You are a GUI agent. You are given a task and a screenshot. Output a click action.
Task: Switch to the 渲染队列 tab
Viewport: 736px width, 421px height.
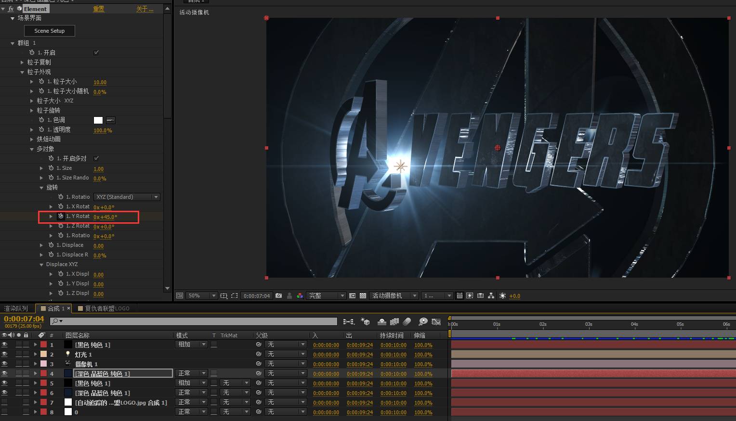click(16, 308)
